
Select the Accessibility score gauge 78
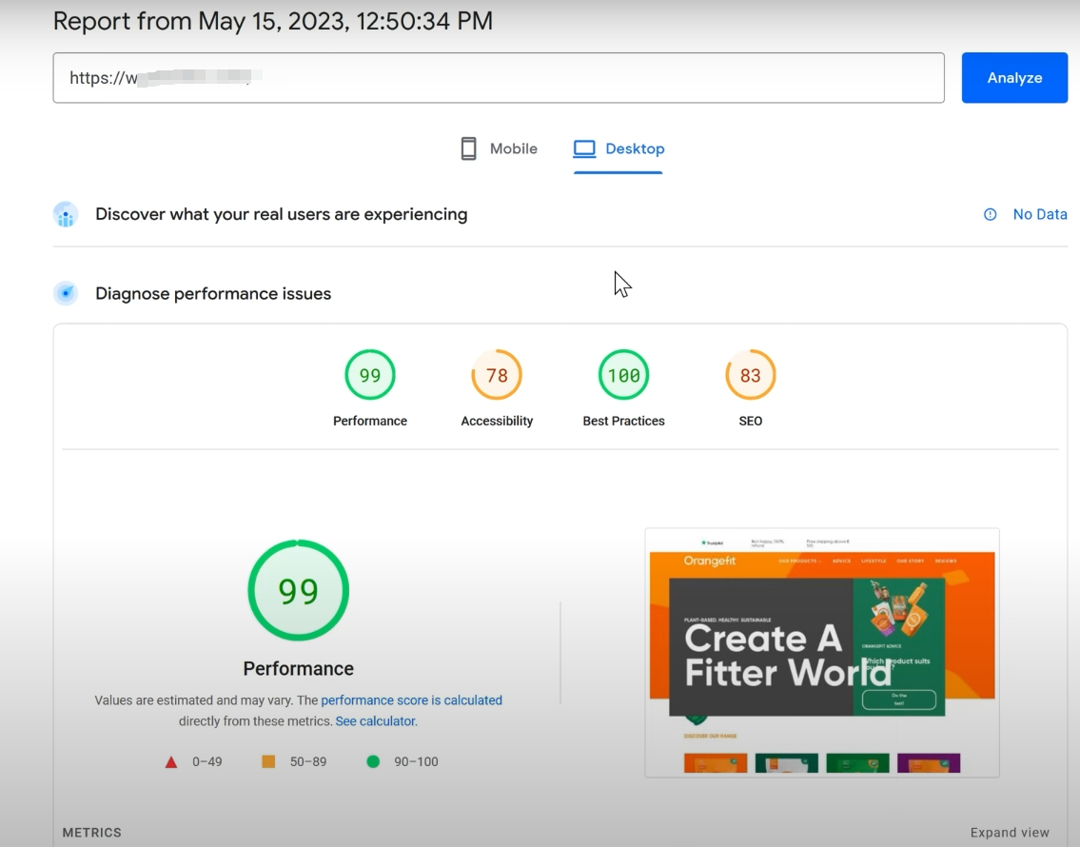point(497,376)
